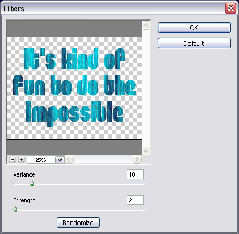Click the Strength value field showing 2

tap(135, 200)
